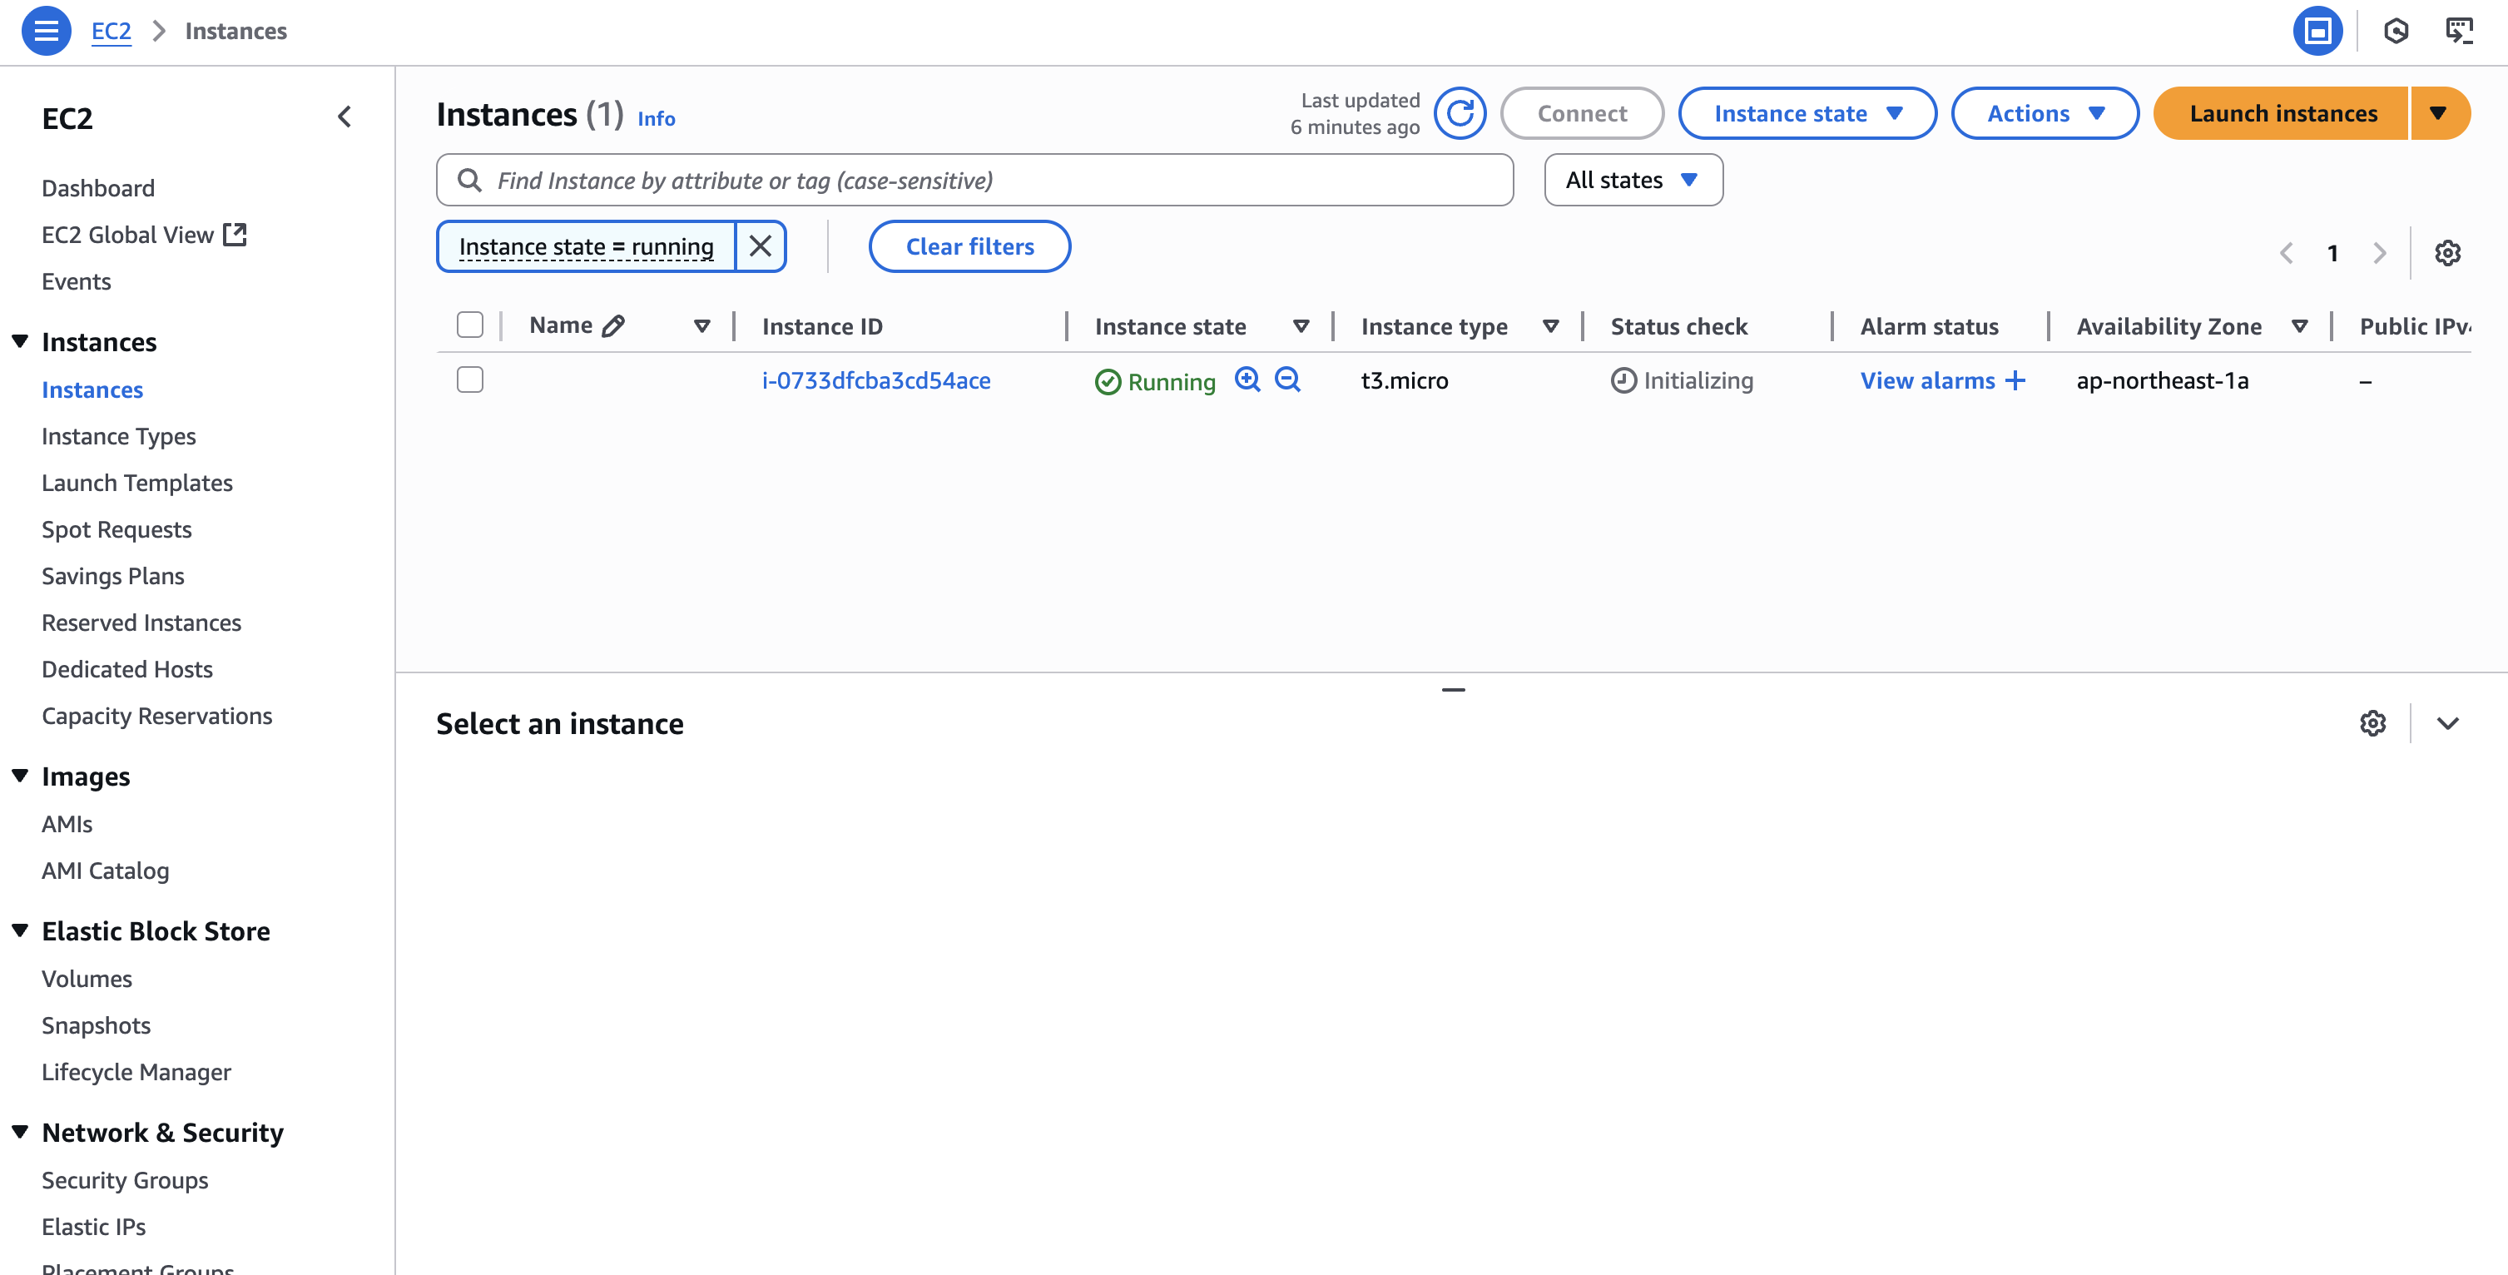Toggle the select-all instances checkbox

(470, 325)
